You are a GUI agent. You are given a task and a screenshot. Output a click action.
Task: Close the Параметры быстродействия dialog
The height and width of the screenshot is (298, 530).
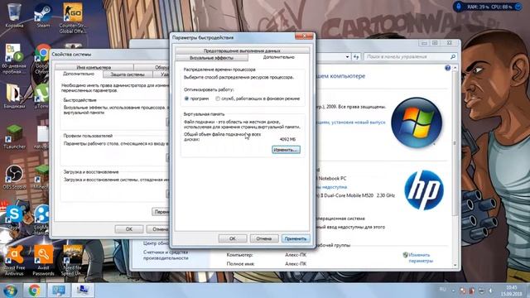[x=304, y=36]
